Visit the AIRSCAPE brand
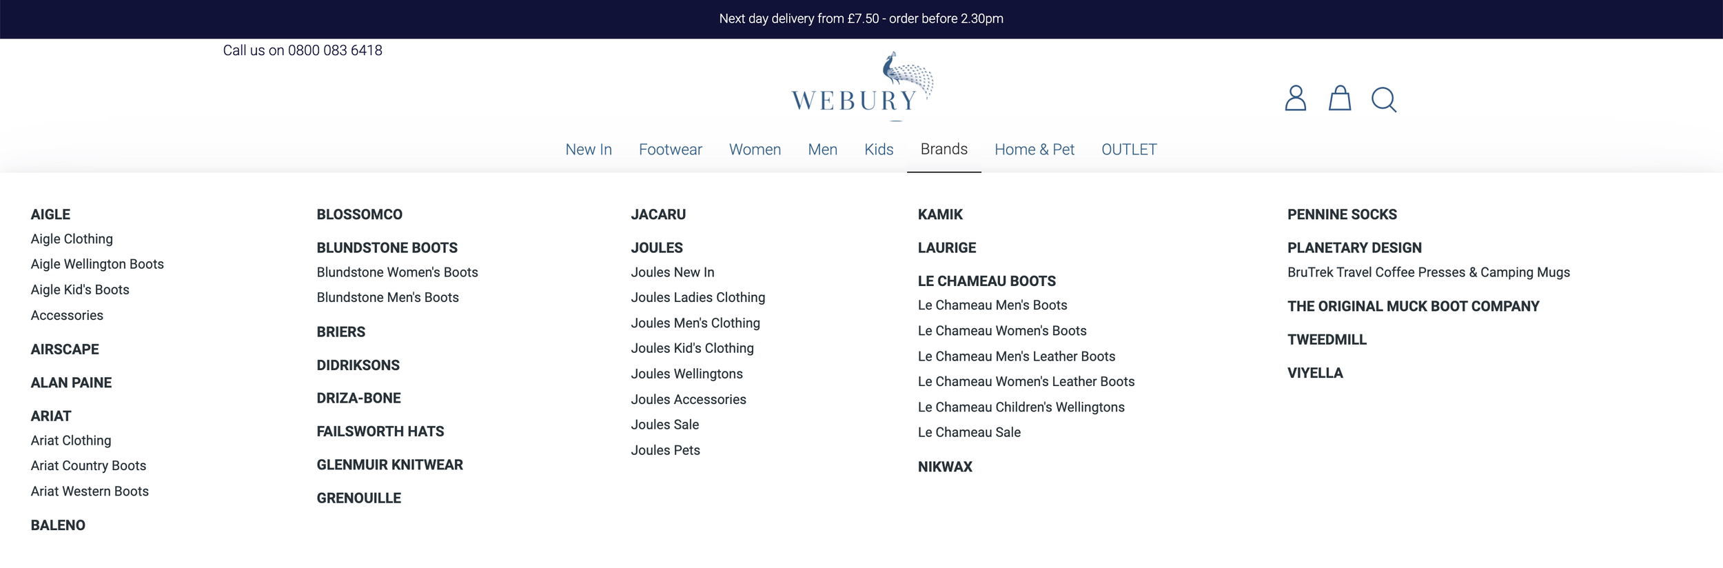 (65, 349)
